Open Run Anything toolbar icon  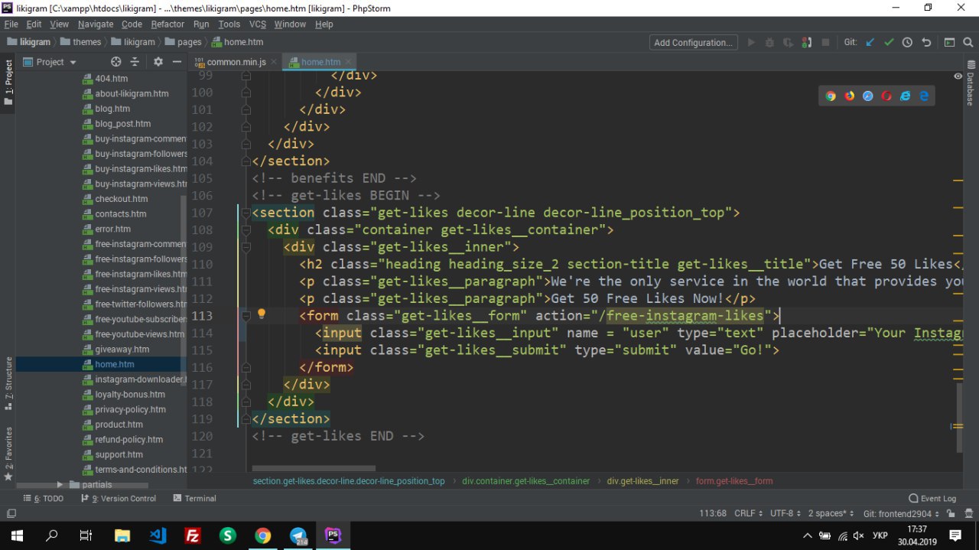(x=949, y=42)
